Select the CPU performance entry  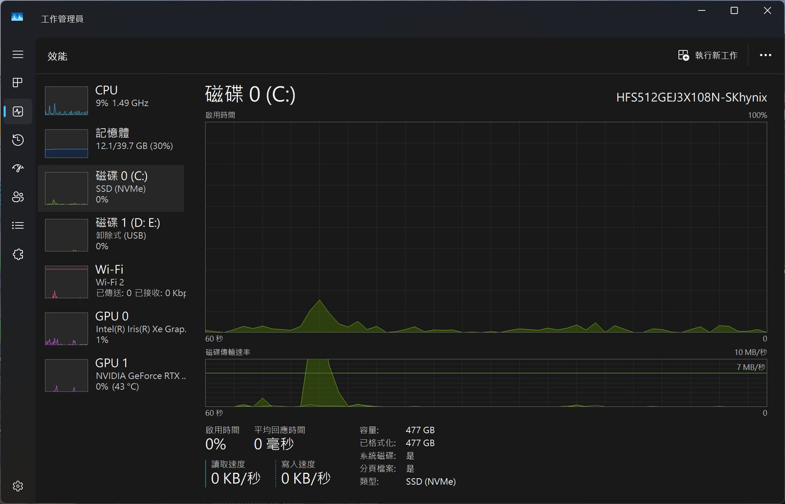click(111, 100)
